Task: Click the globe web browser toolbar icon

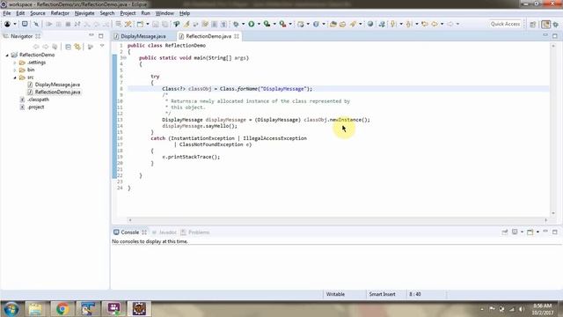Action: (370, 24)
